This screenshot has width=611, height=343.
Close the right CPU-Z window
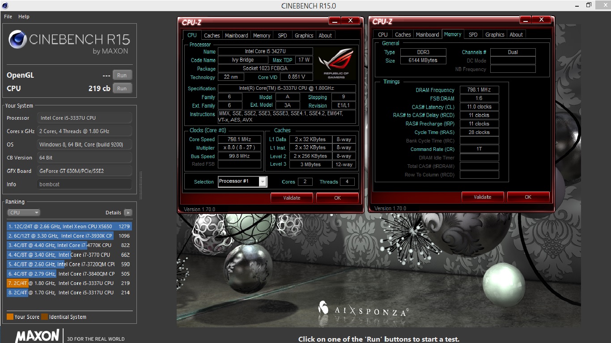(542, 20)
